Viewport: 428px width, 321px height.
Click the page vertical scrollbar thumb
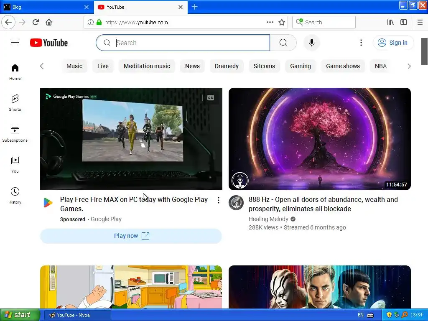424,51
